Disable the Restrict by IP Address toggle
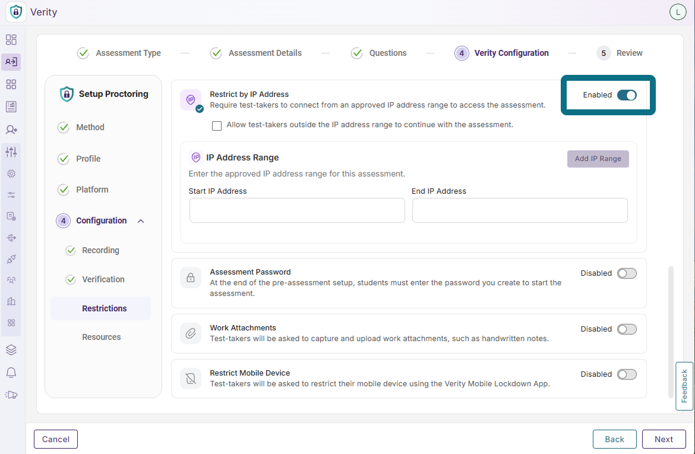Image resolution: width=695 pixels, height=454 pixels. 627,95
